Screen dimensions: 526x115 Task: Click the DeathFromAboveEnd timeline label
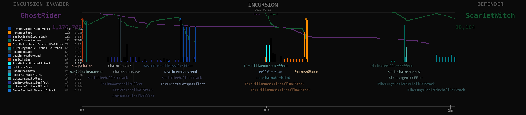tap(181, 72)
